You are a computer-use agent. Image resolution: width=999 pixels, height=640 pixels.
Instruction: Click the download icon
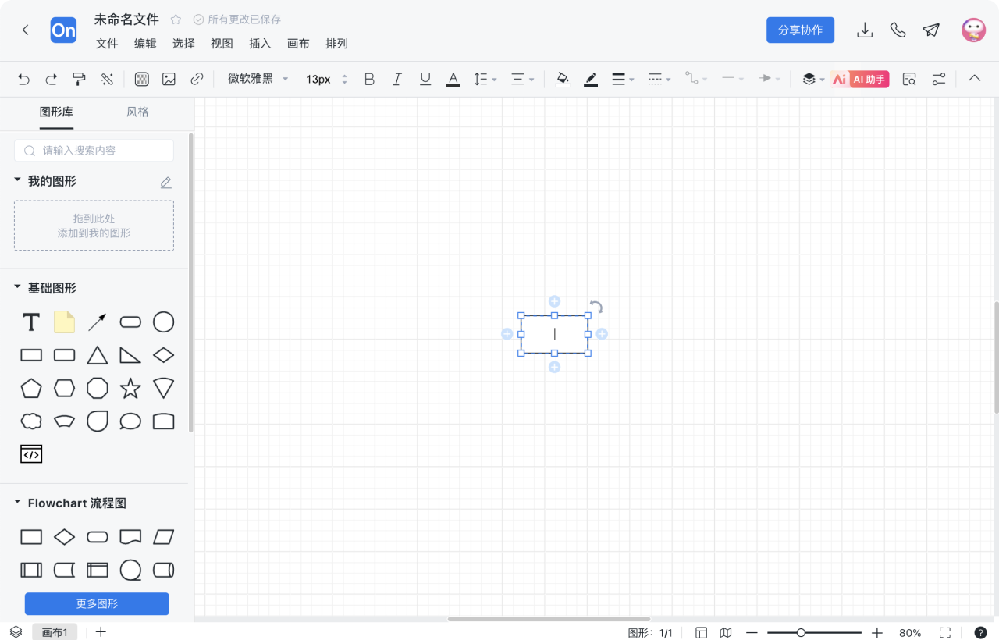point(865,30)
